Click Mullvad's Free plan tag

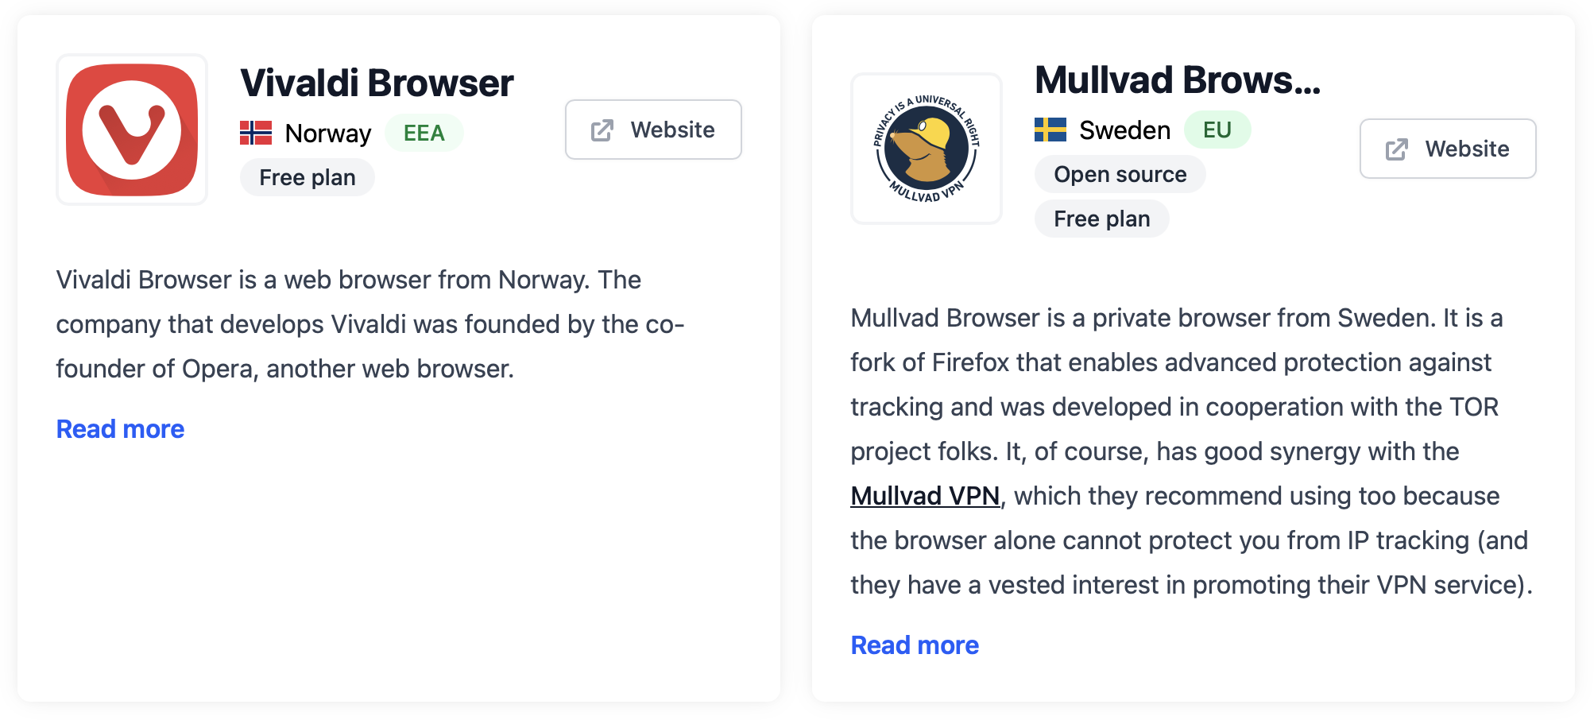[1101, 219]
